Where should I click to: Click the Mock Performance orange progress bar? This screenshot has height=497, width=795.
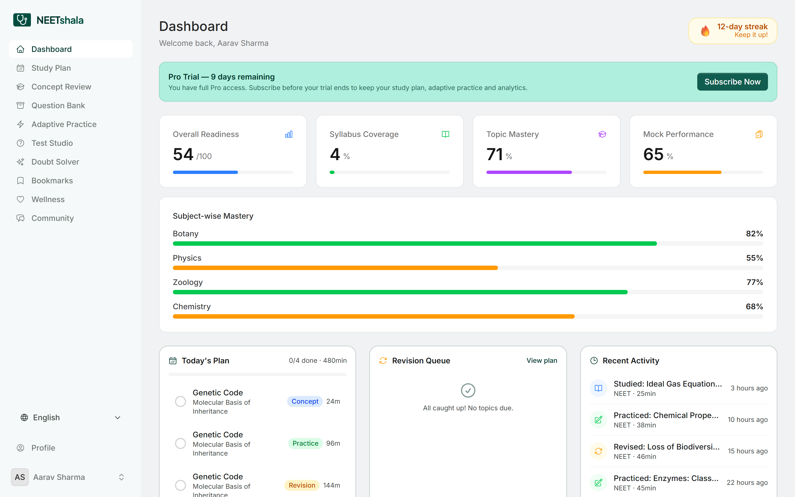point(703,172)
